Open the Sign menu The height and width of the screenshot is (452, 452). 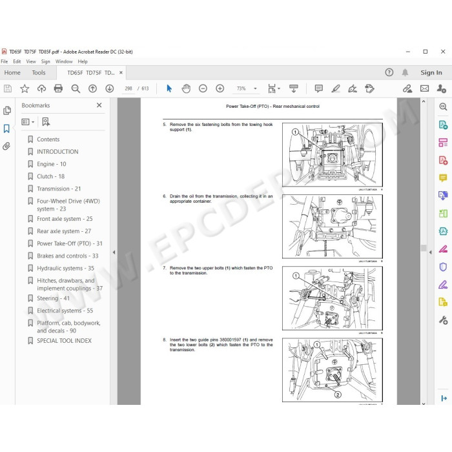point(45,61)
